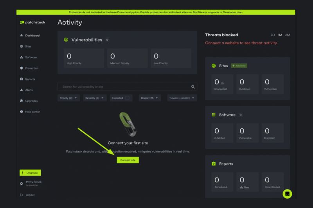Click the grid icon in Software card

click(214, 115)
